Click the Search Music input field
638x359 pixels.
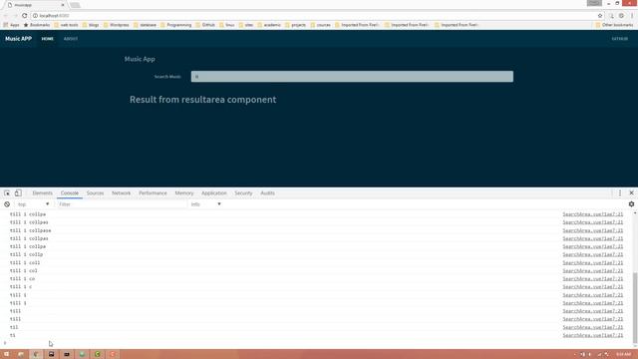[352, 77]
